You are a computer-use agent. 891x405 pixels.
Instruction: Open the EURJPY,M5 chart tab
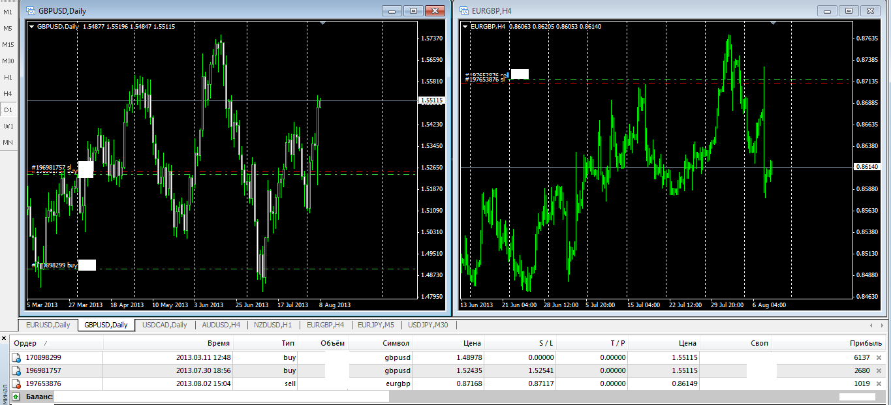point(377,325)
